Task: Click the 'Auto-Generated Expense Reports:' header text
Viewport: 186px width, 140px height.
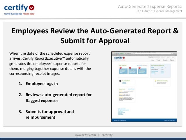Action: point(150,6)
